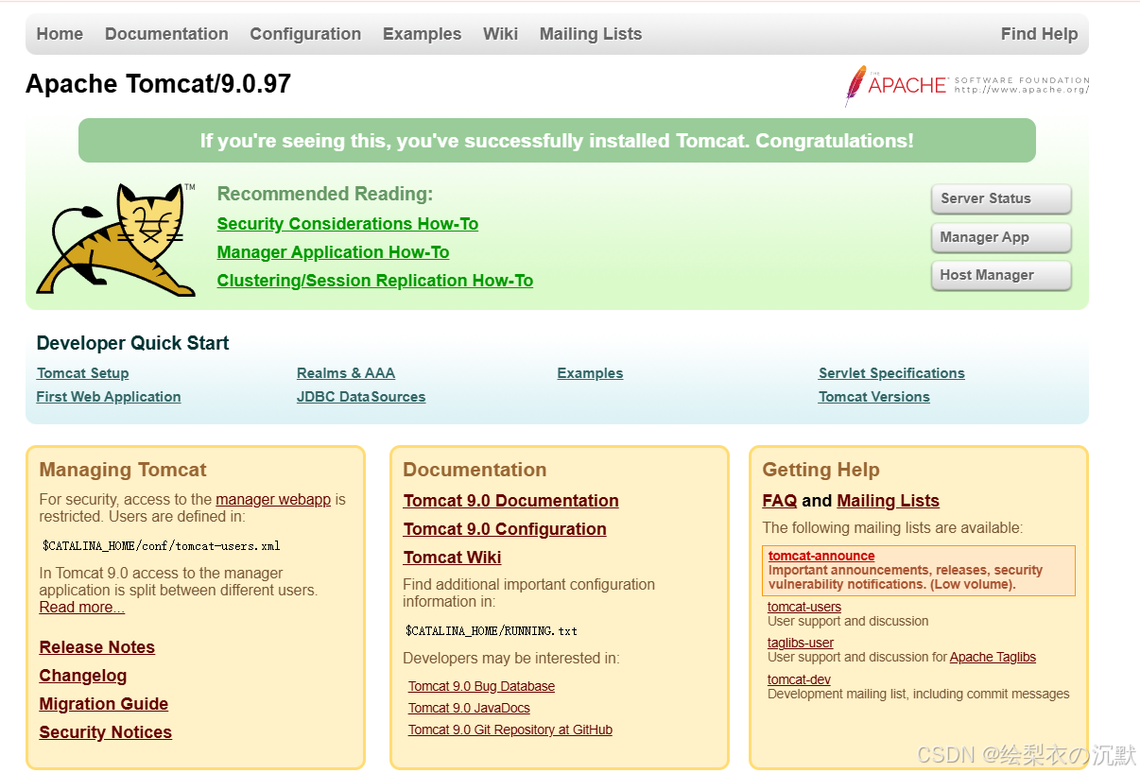The image size is (1140, 773).
Task: Click the Getting Help heading
Action: tap(820, 470)
